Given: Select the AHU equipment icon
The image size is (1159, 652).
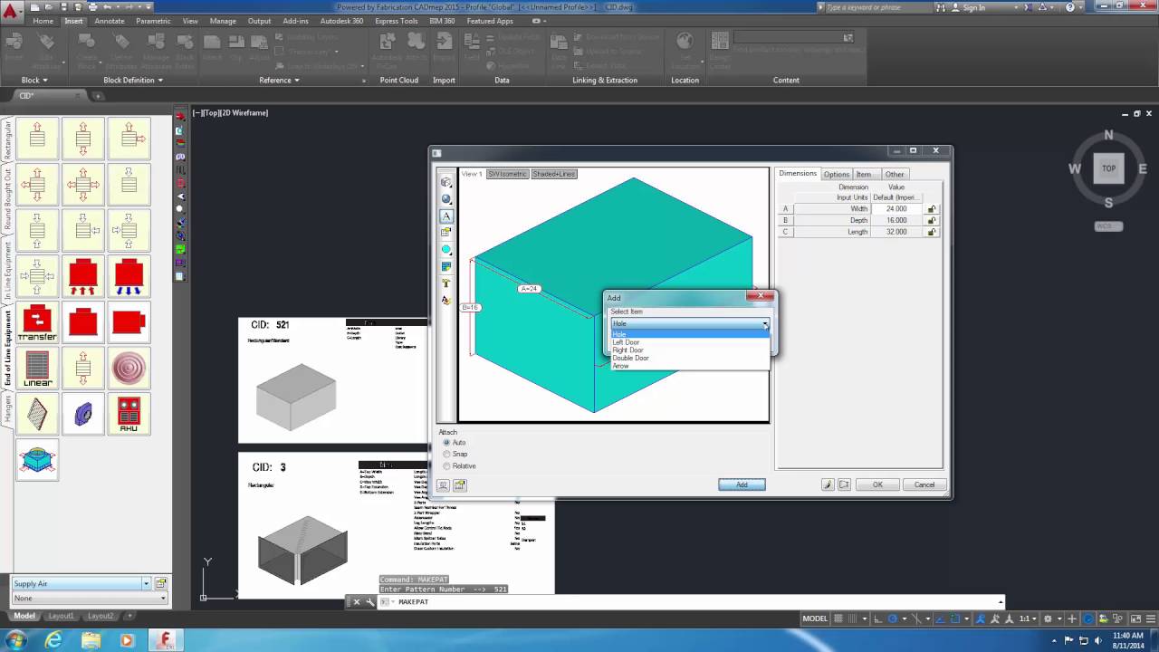Looking at the screenshot, I should tap(129, 415).
